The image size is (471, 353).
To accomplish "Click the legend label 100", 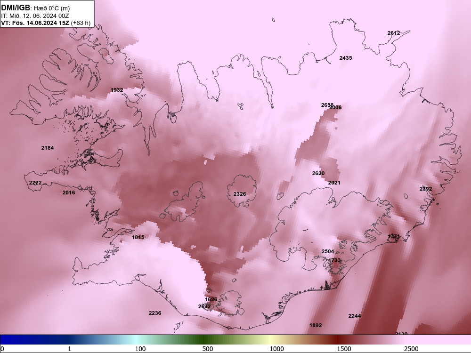I will coord(140,349).
